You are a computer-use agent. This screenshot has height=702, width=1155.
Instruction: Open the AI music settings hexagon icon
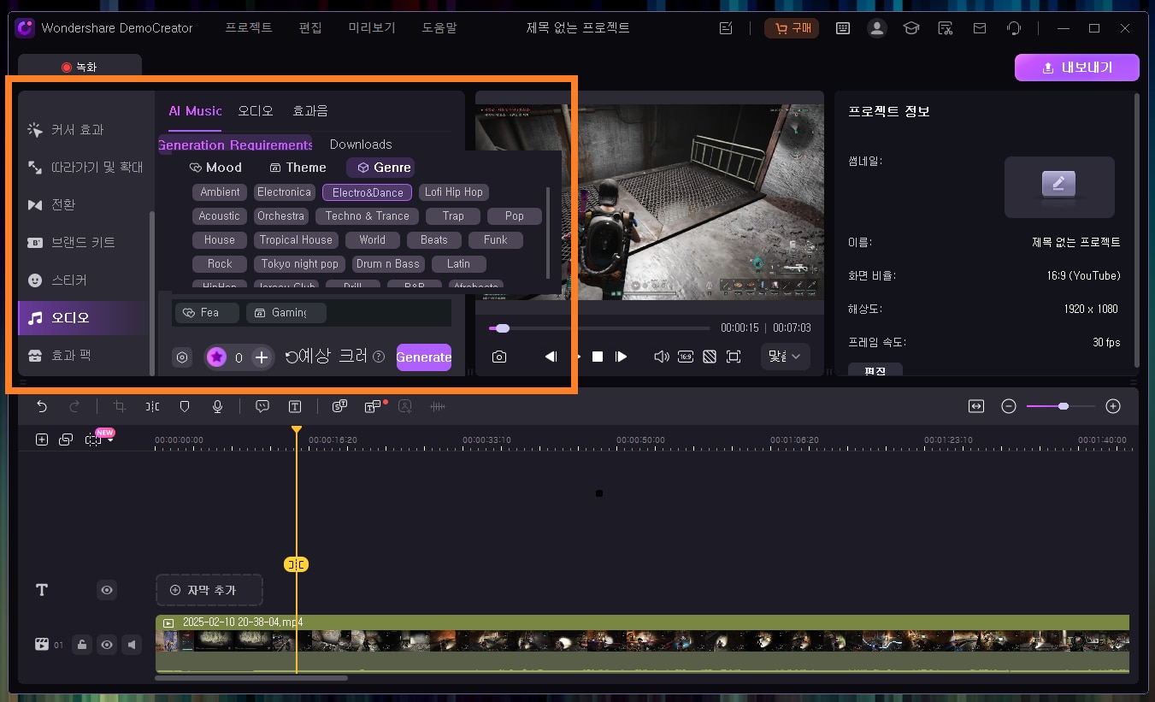[x=181, y=357]
